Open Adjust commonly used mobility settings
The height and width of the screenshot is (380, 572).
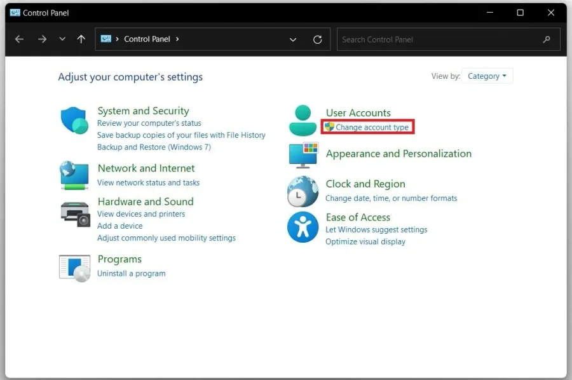tap(167, 238)
